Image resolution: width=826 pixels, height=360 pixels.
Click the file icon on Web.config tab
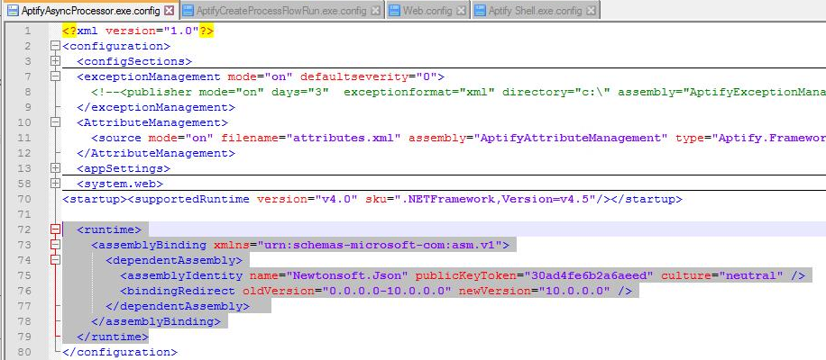pos(394,10)
